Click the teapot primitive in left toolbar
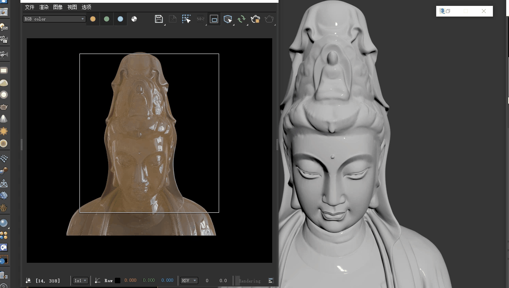This screenshot has height=288, width=509. click(4, 107)
